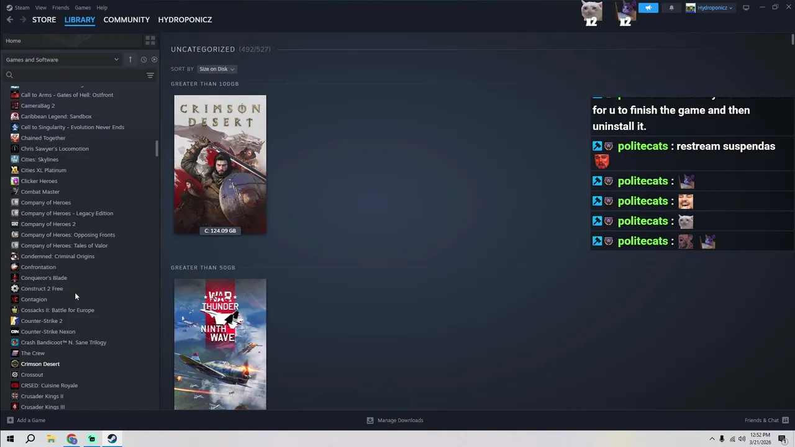Collapse the UNCATEGORIZED section header
The image size is (795, 447).
[221, 49]
